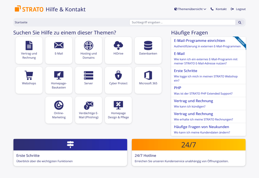Screen dimensions: 259x178
Task: Open the Kontakt menu item
Action: coord(219,9)
